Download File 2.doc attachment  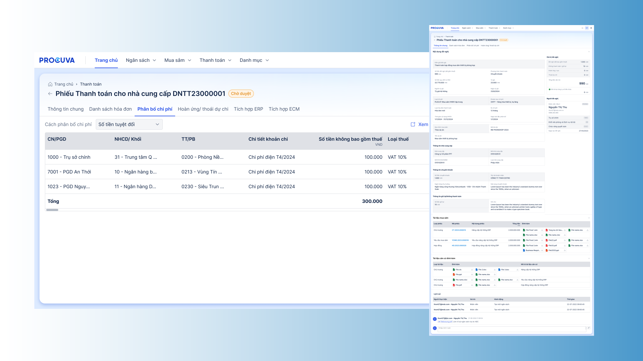[x=495, y=270]
